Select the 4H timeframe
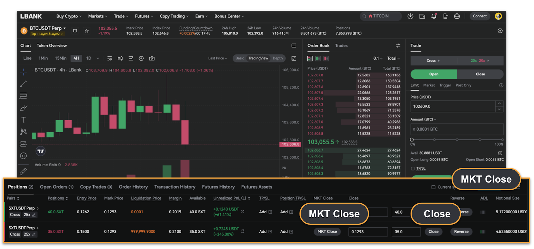This screenshot has height=249, width=534. pyautogui.click(x=76, y=58)
